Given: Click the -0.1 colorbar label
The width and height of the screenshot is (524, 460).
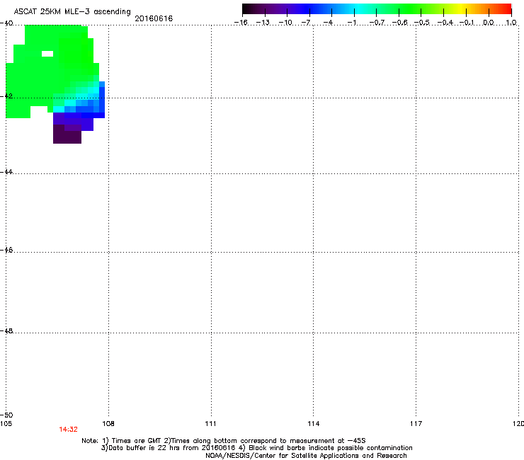Looking at the screenshot, I should (x=467, y=23).
